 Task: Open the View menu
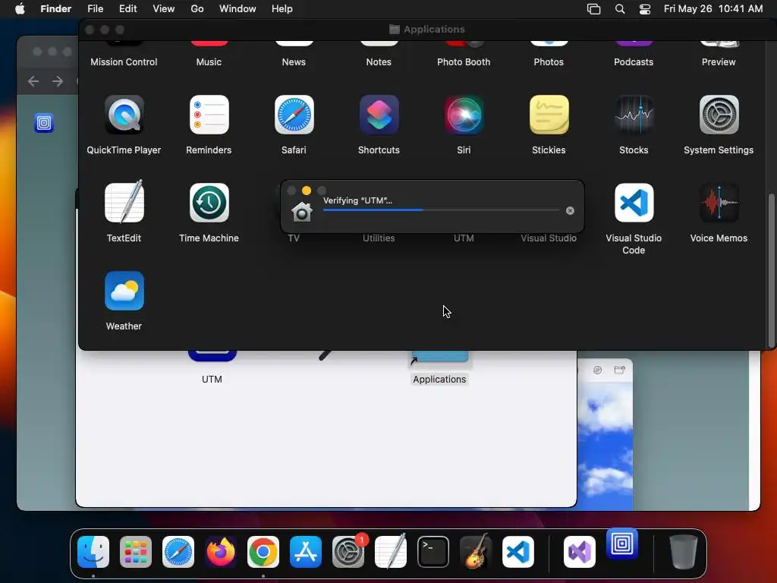pyautogui.click(x=164, y=9)
